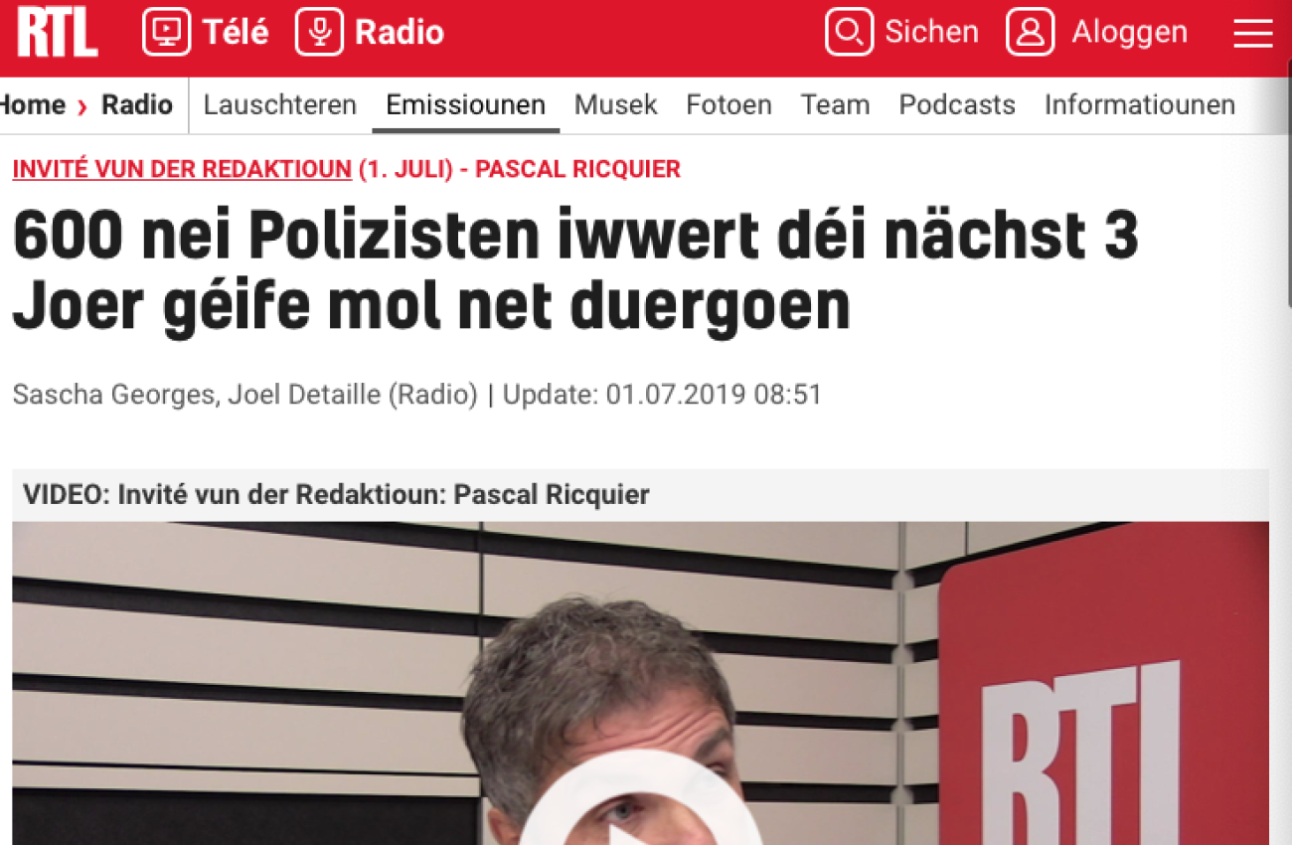Click the user account icon
The height and width of the screenshot is (845, 1292).
click(1031, 32)
